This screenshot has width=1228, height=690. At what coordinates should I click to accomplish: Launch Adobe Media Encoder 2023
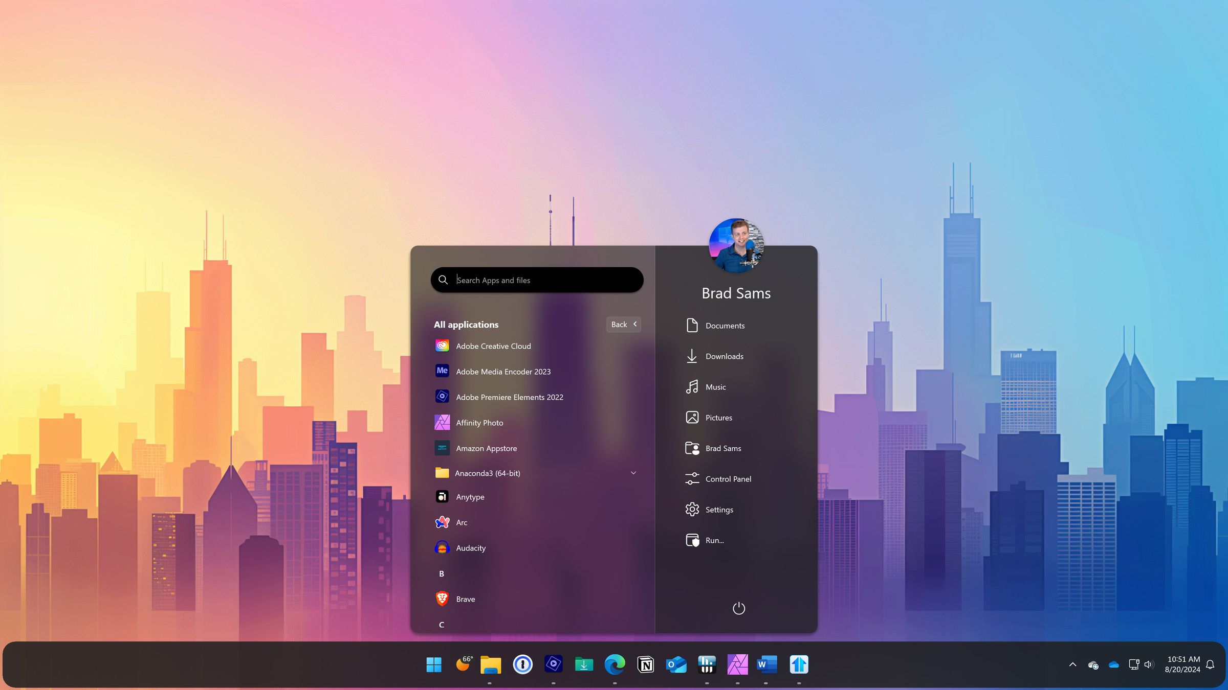(x=536, y=372)
